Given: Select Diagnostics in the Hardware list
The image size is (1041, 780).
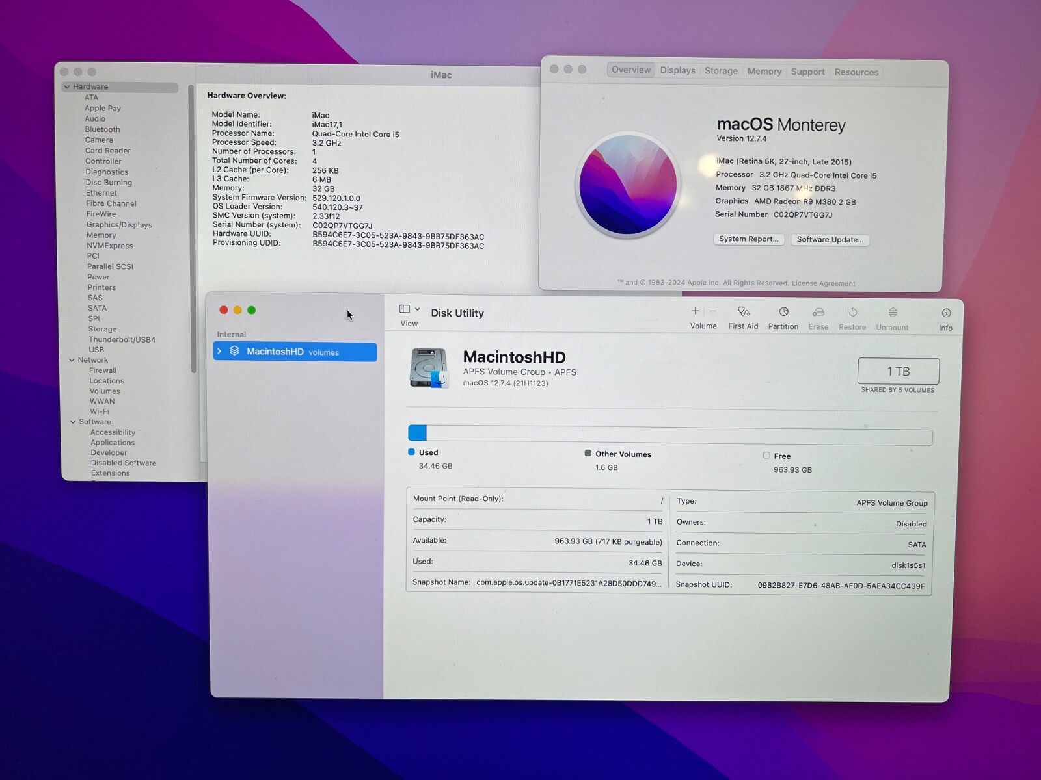Looking at the screenshot, I should pos(107,172).
